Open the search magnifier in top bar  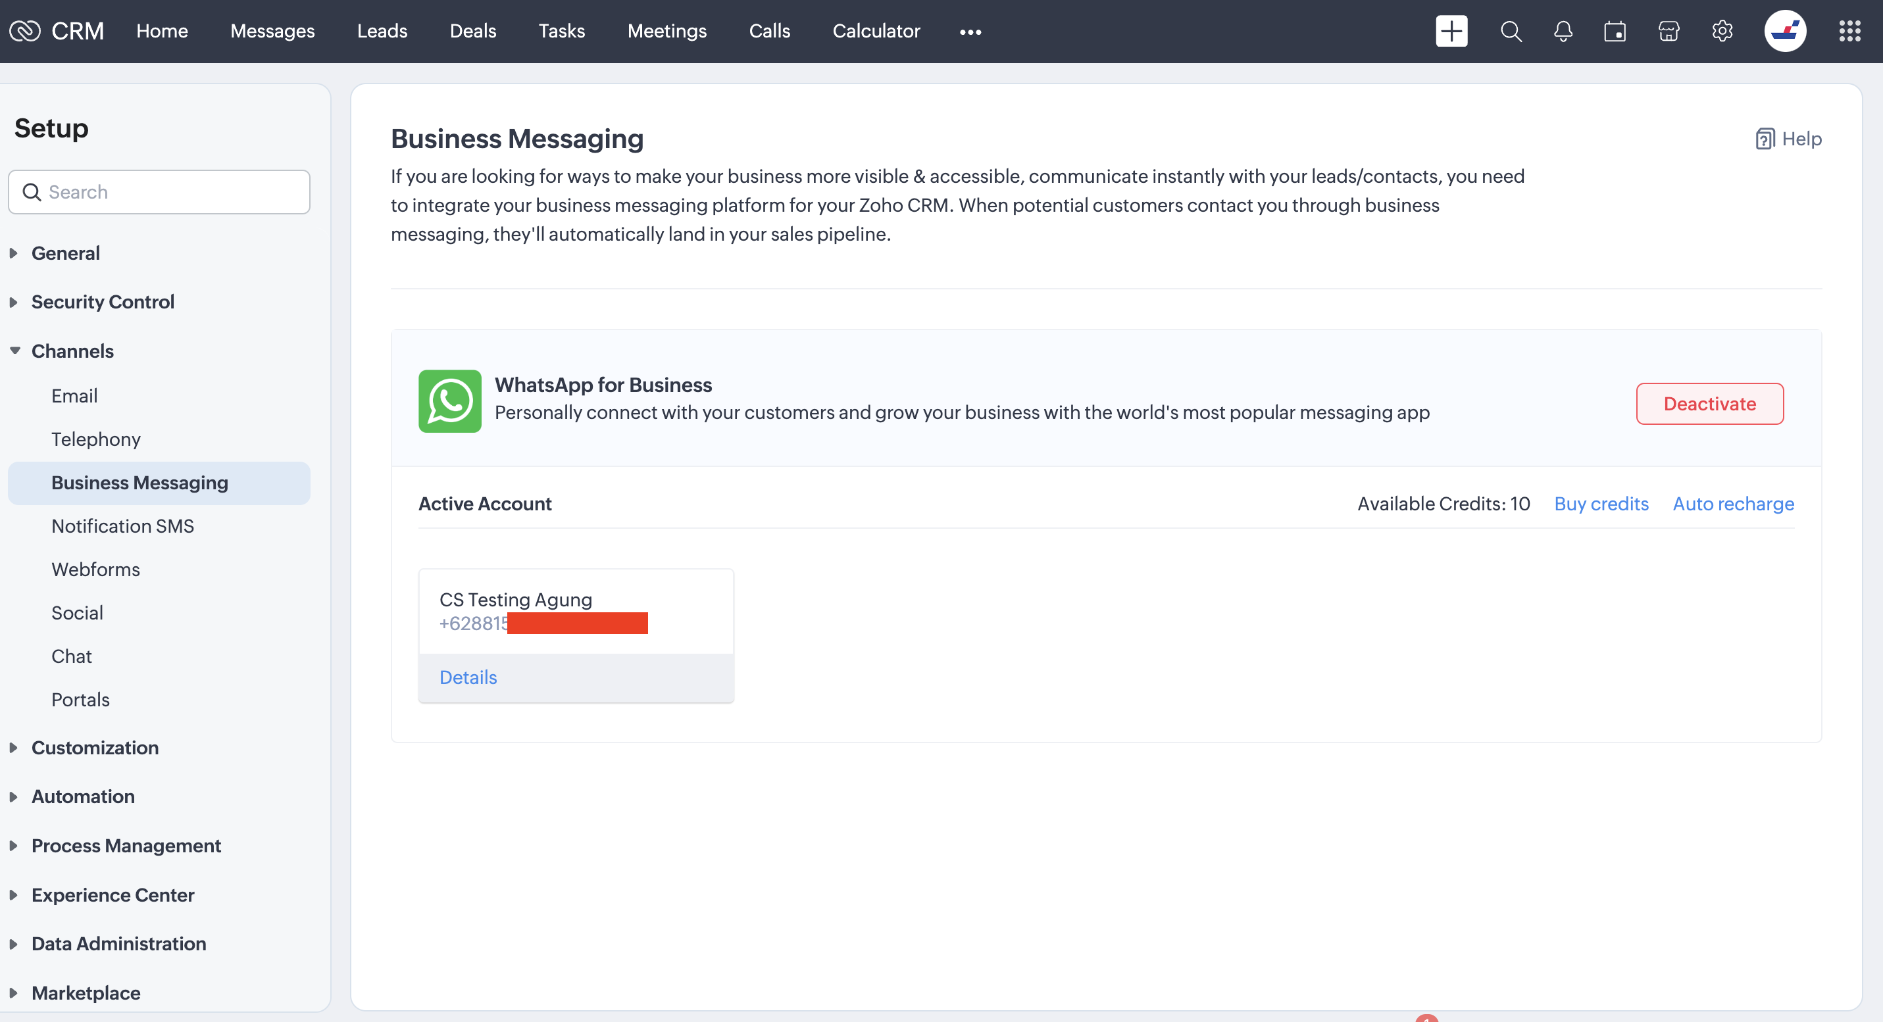click(1510, 31)
